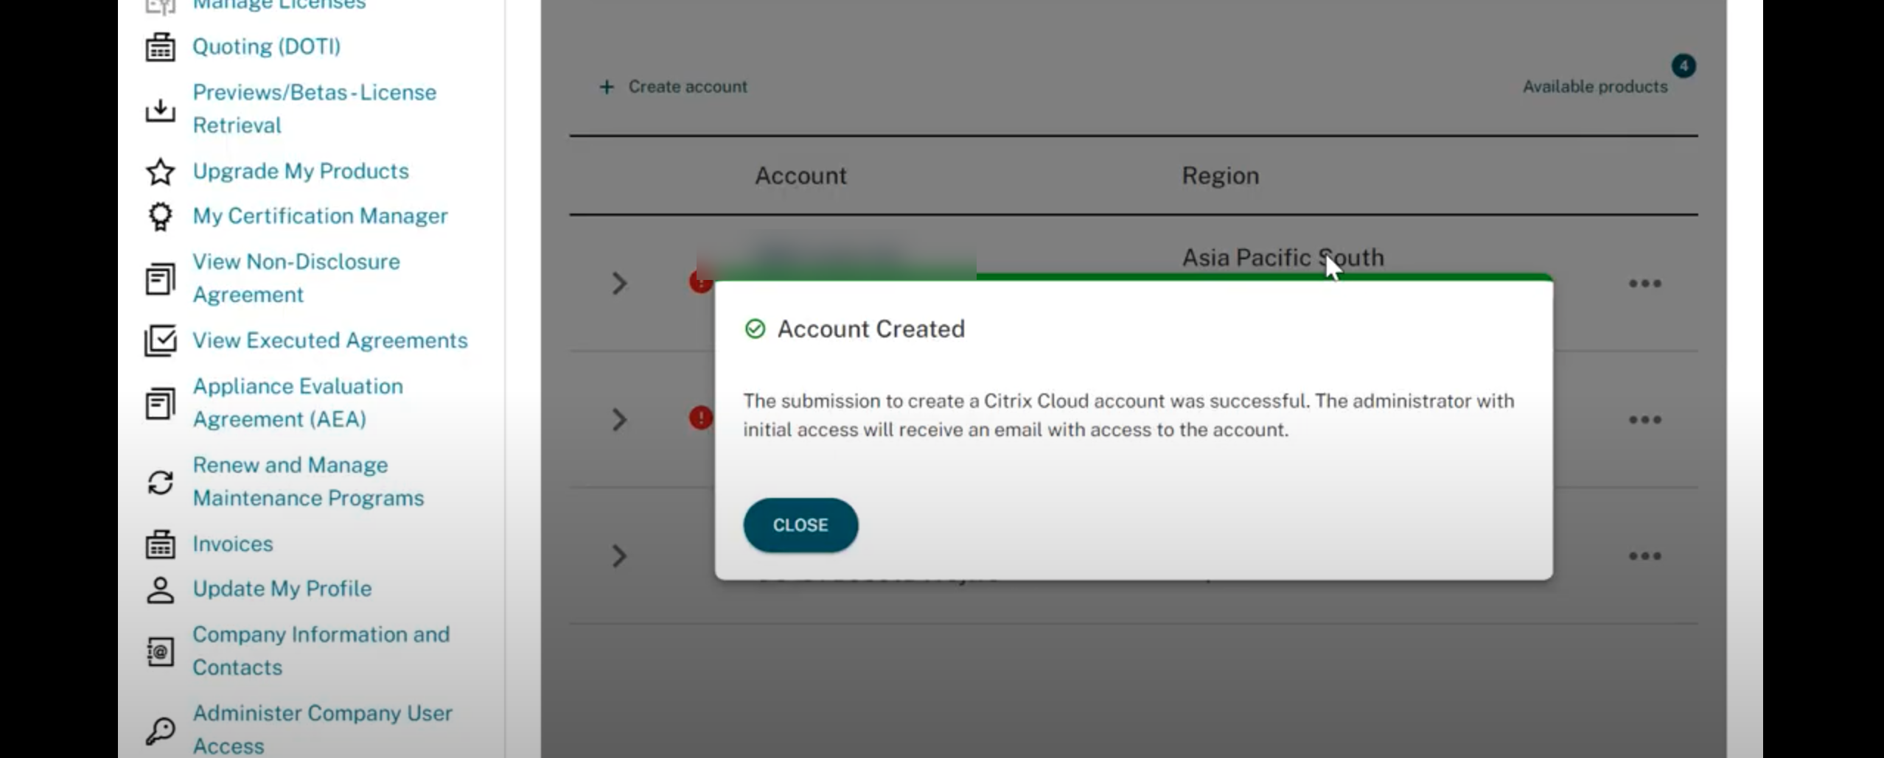The height and width of the screenshot is (758, 1884).
Task: Click the Account Created dialog title
Action: coord(871,329)
